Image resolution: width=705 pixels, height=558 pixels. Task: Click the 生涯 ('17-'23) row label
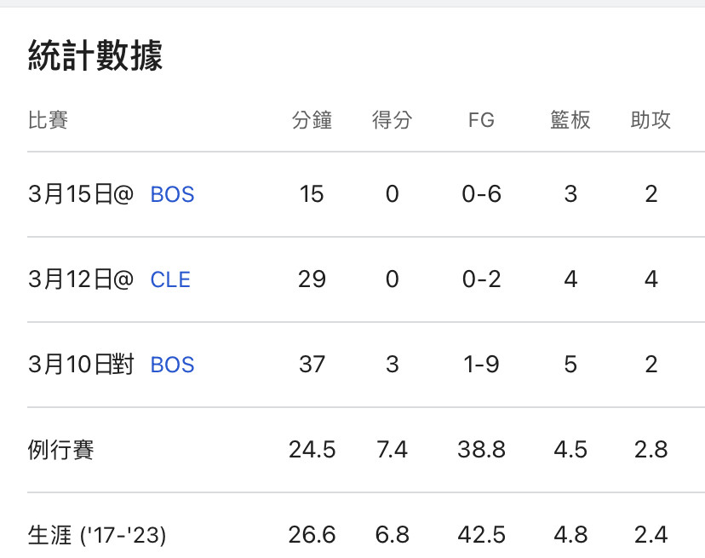[x=97, y=535]
